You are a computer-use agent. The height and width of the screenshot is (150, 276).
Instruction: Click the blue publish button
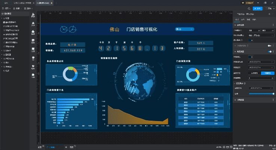pyautogui.click(x=258, y=9)
